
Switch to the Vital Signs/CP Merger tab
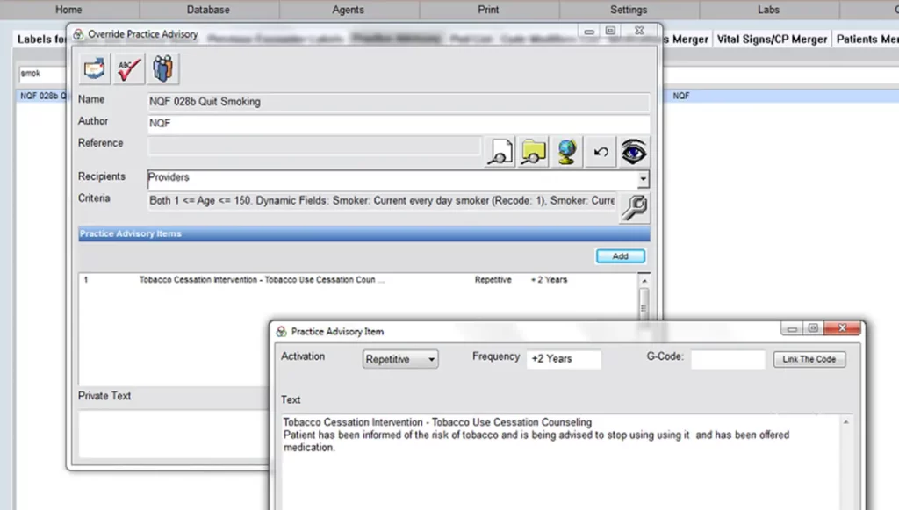coord(772,39)
